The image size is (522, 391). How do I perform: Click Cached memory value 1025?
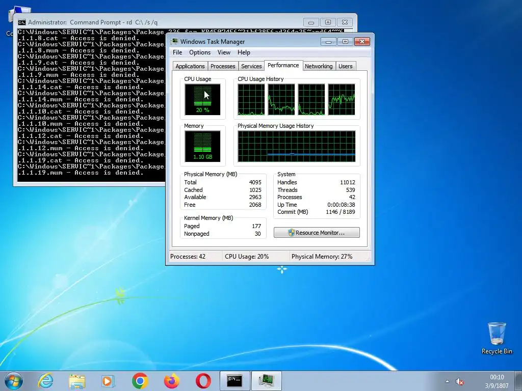(x=255, y=190)
